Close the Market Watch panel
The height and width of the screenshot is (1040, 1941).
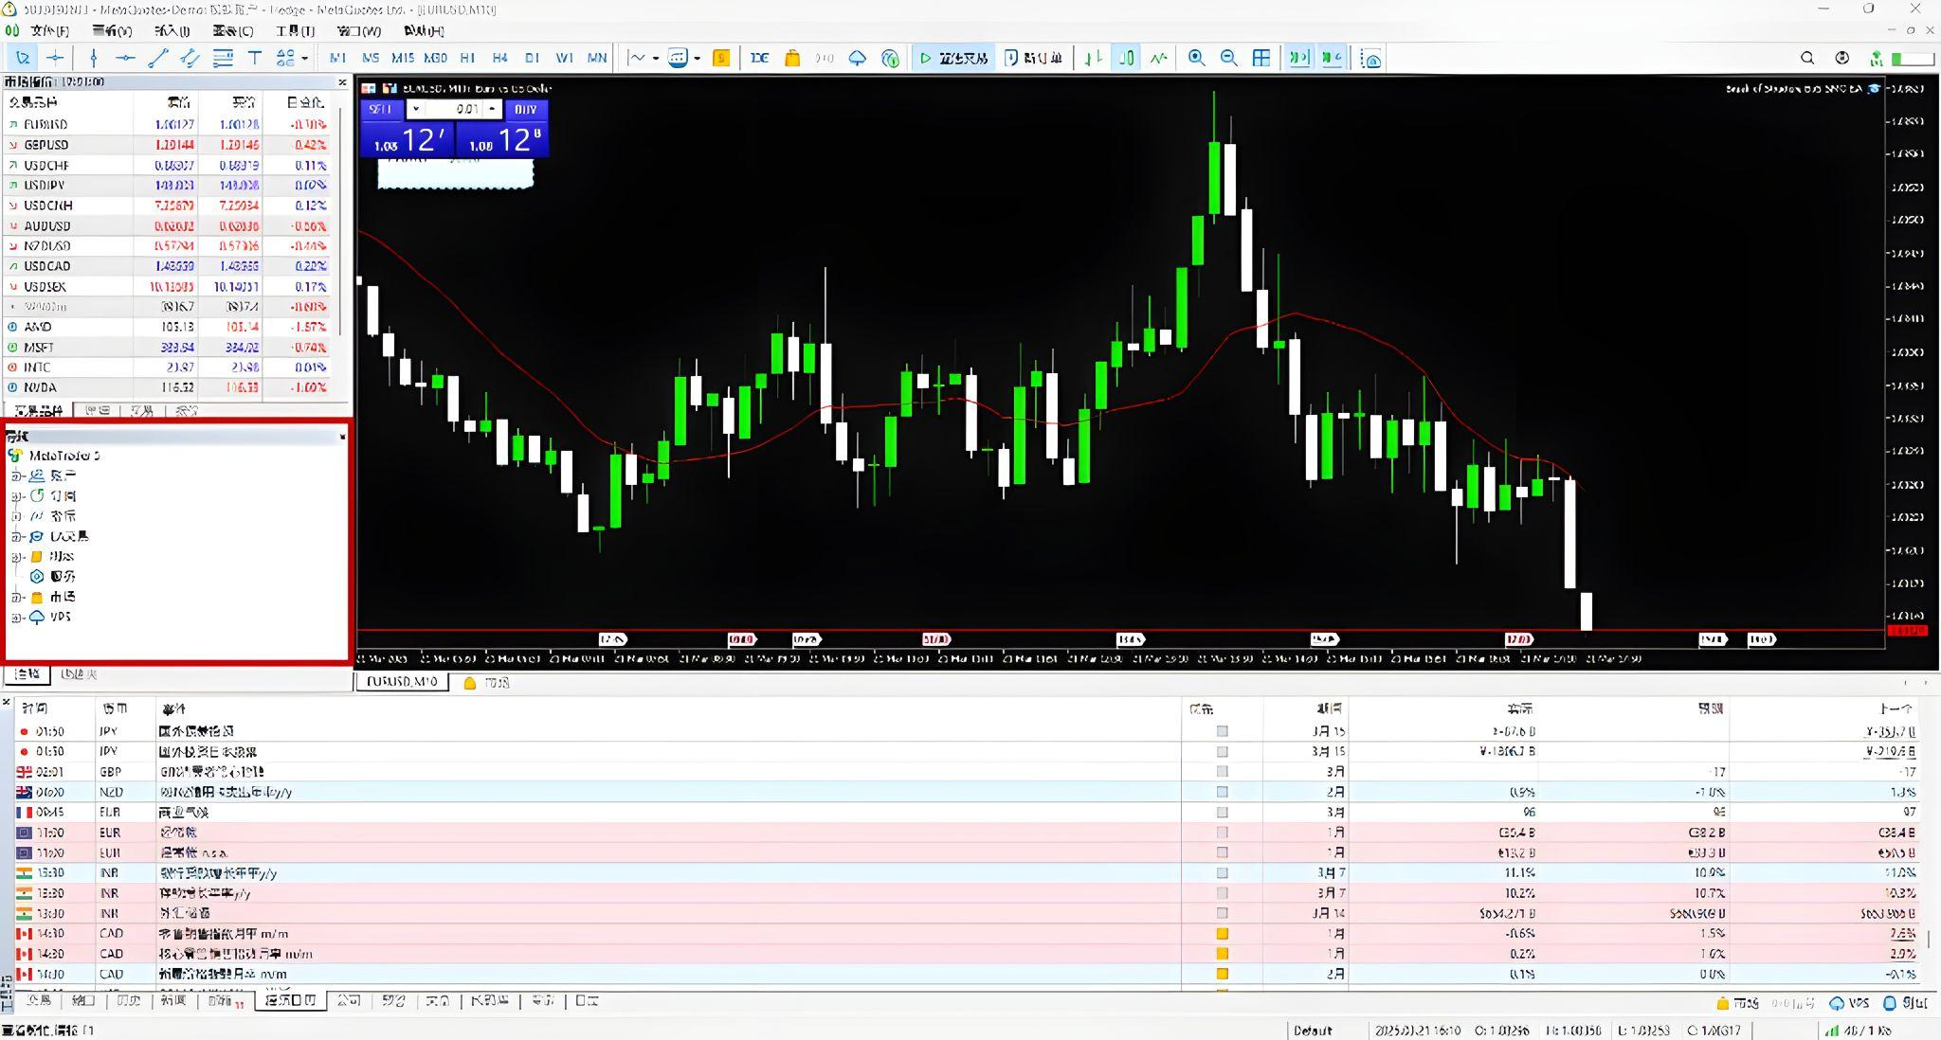click(342, 82)
